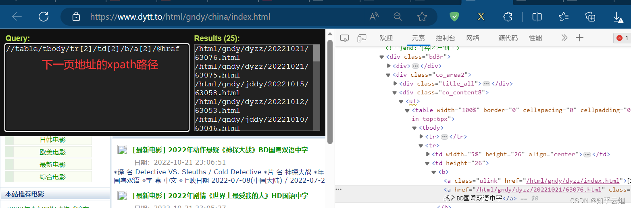
Task: Select the end:内容区左侧 comment node
Action: (423, 49)
